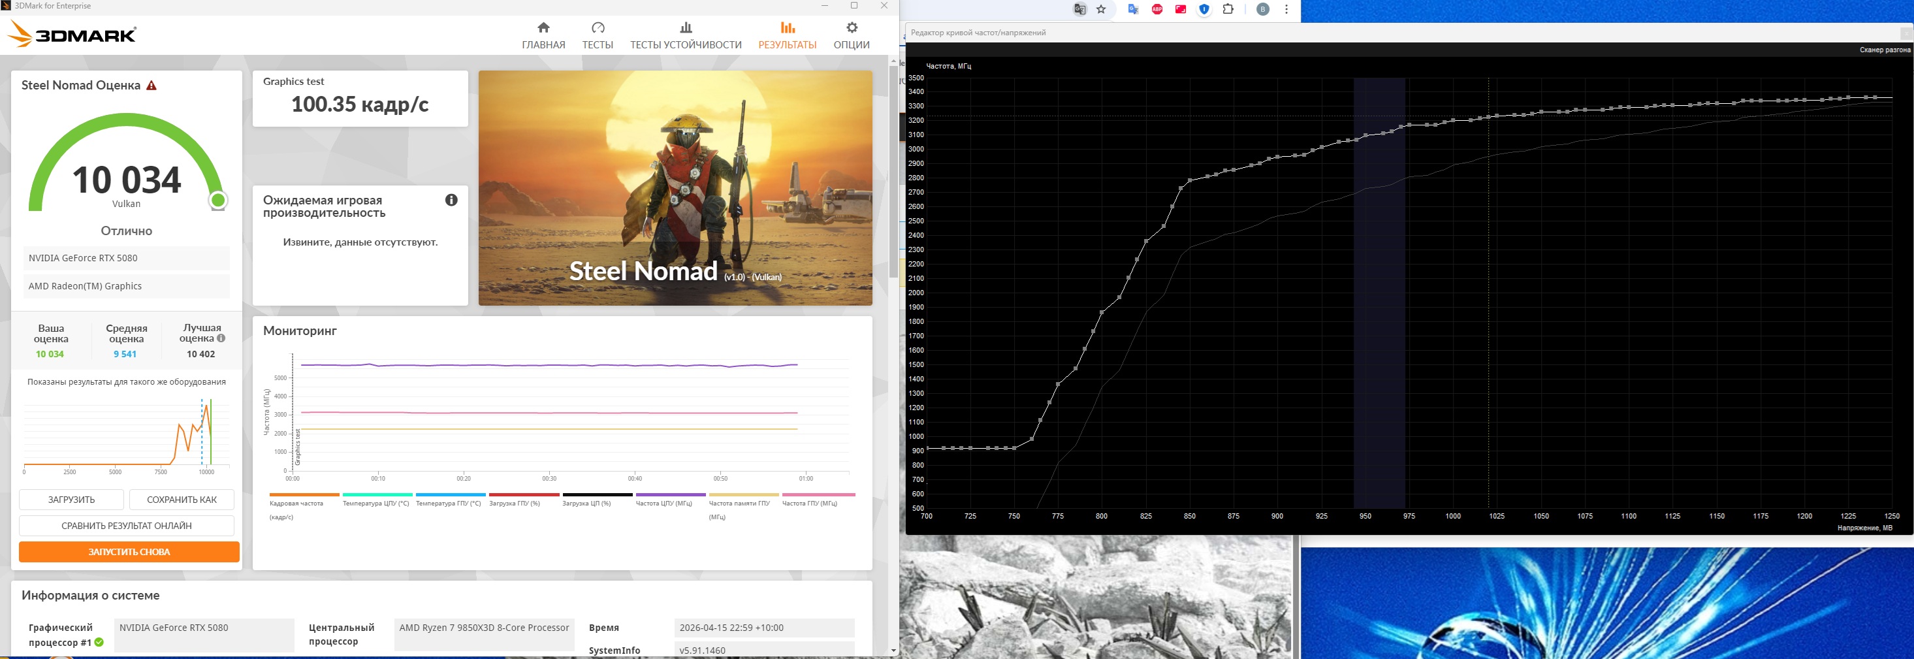
Task: Click the AMD Ryzen 7 9850X3D processor field
Action: coord(485,634)
